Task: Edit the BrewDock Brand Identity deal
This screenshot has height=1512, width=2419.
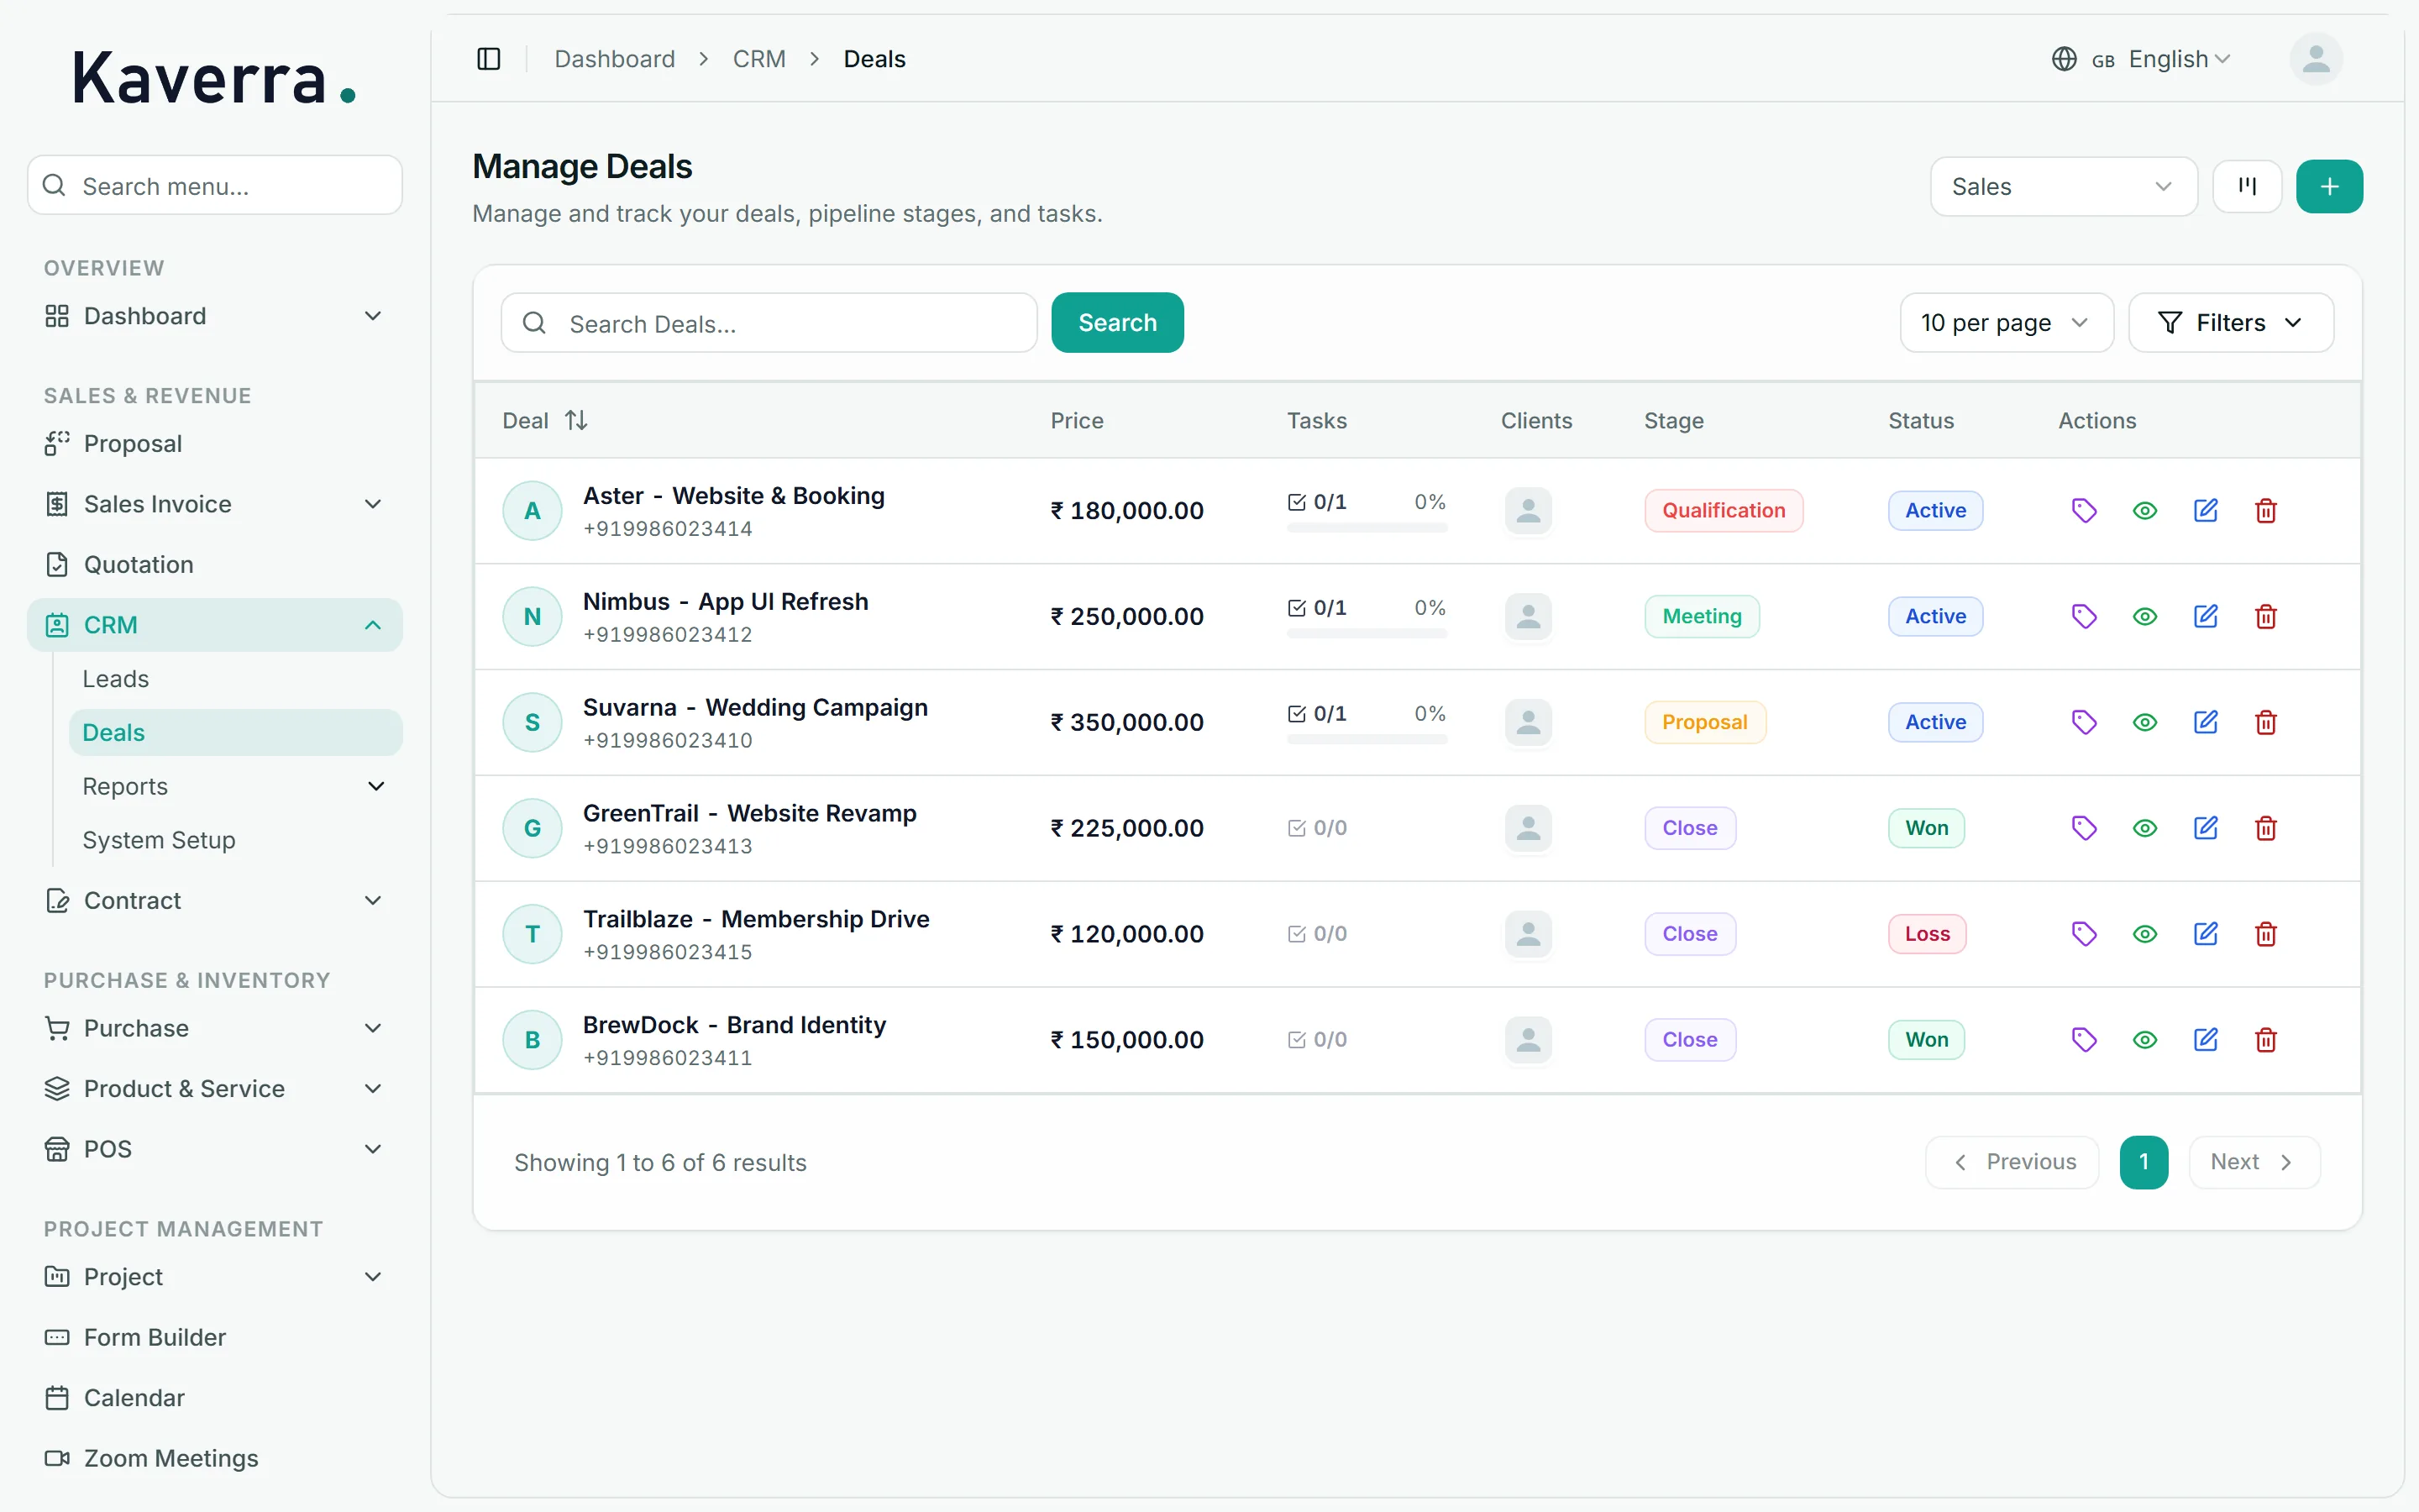Action: pos(2206,1040)
